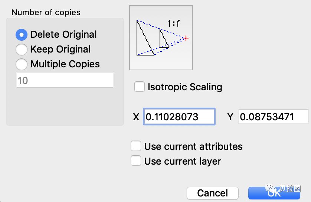
Task: Choose the Keep Original option
Action: click(22, 50)
